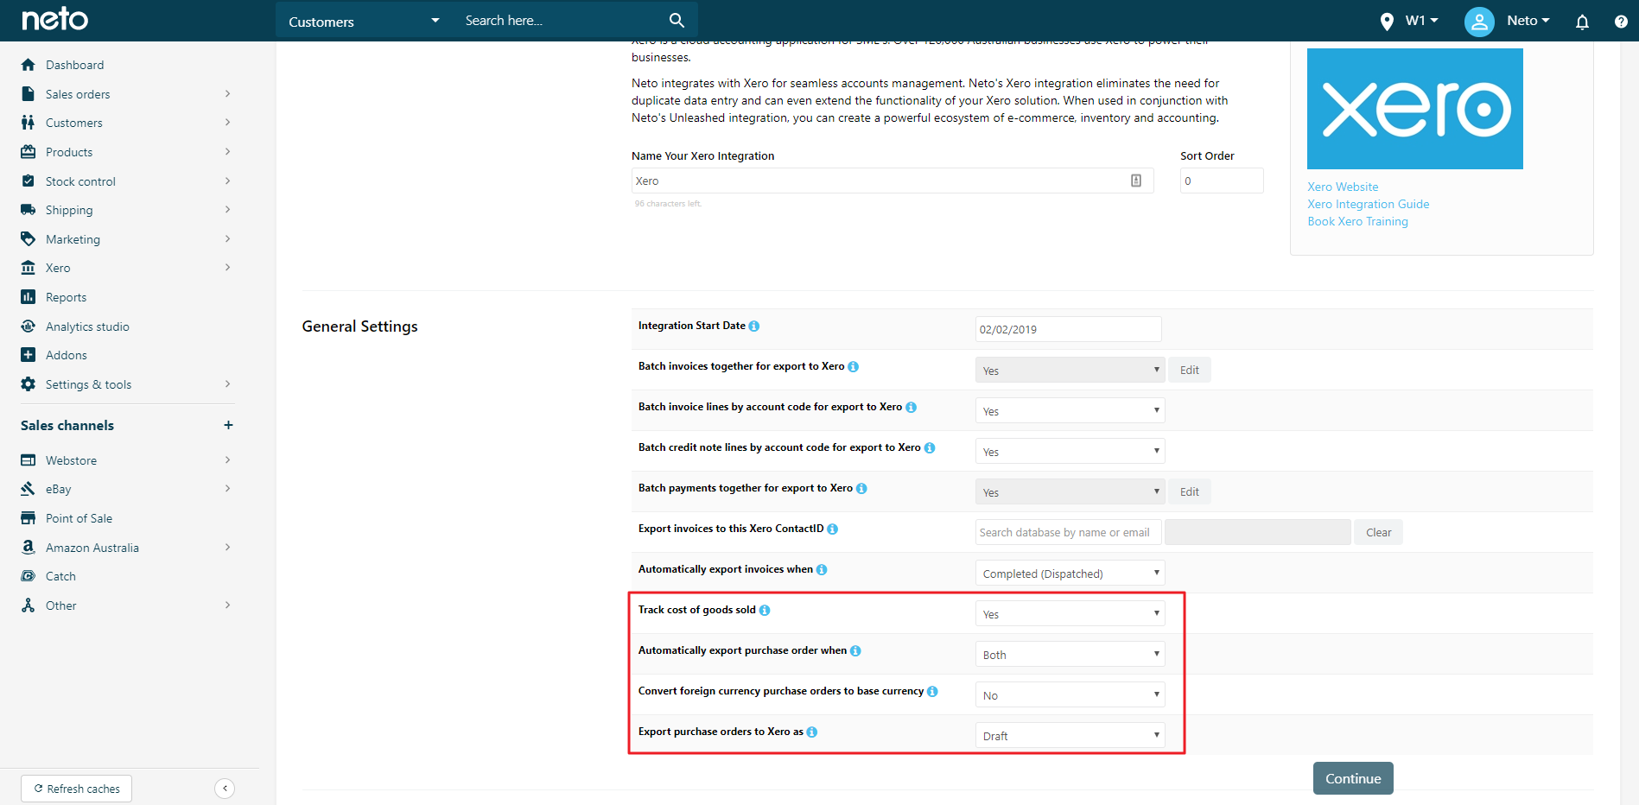Click the Reports chart icon
This screenshot has width=1639, height=805.
tap(29, 297)
